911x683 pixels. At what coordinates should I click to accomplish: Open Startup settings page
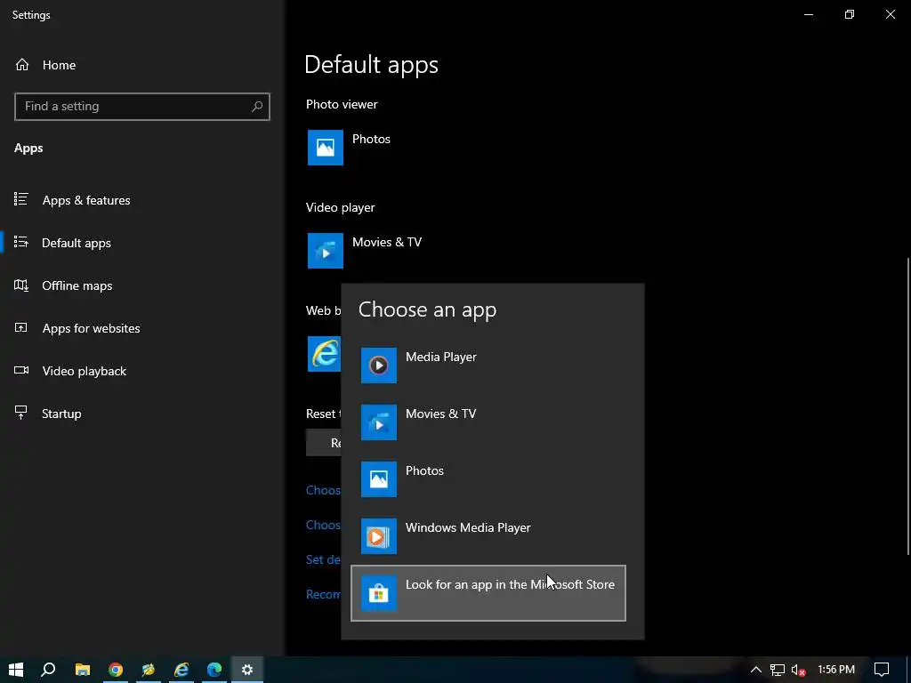(x=61, y=414)
